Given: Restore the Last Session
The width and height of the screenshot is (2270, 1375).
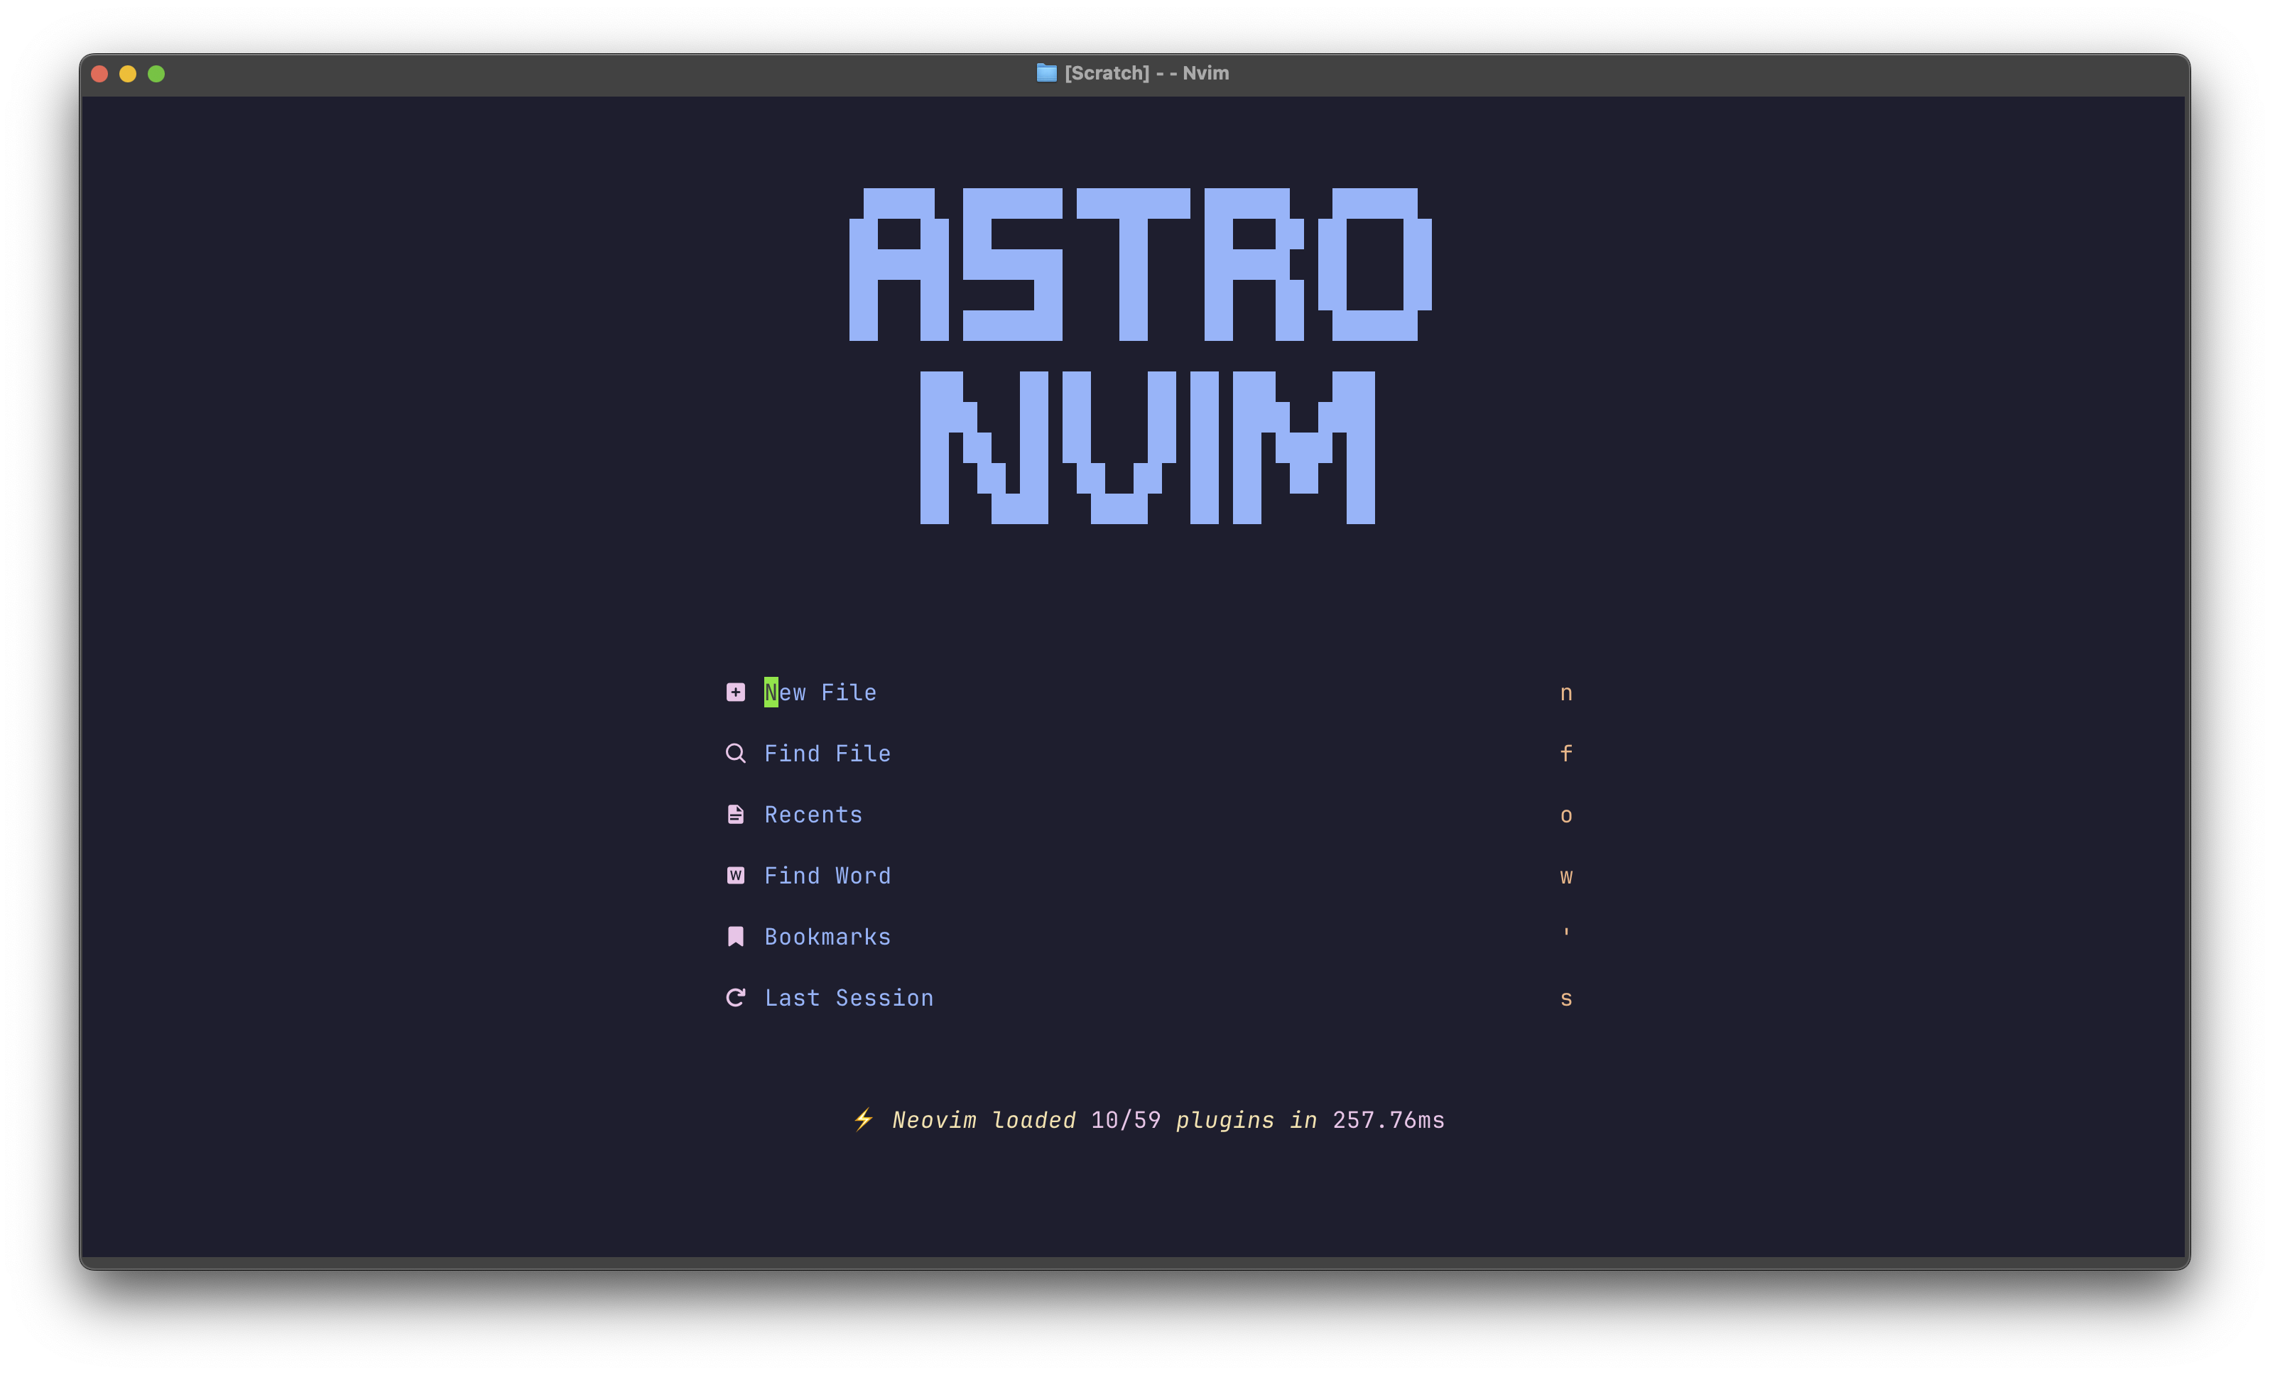Looking at the screenshot, I should click(x=847, y=996).
